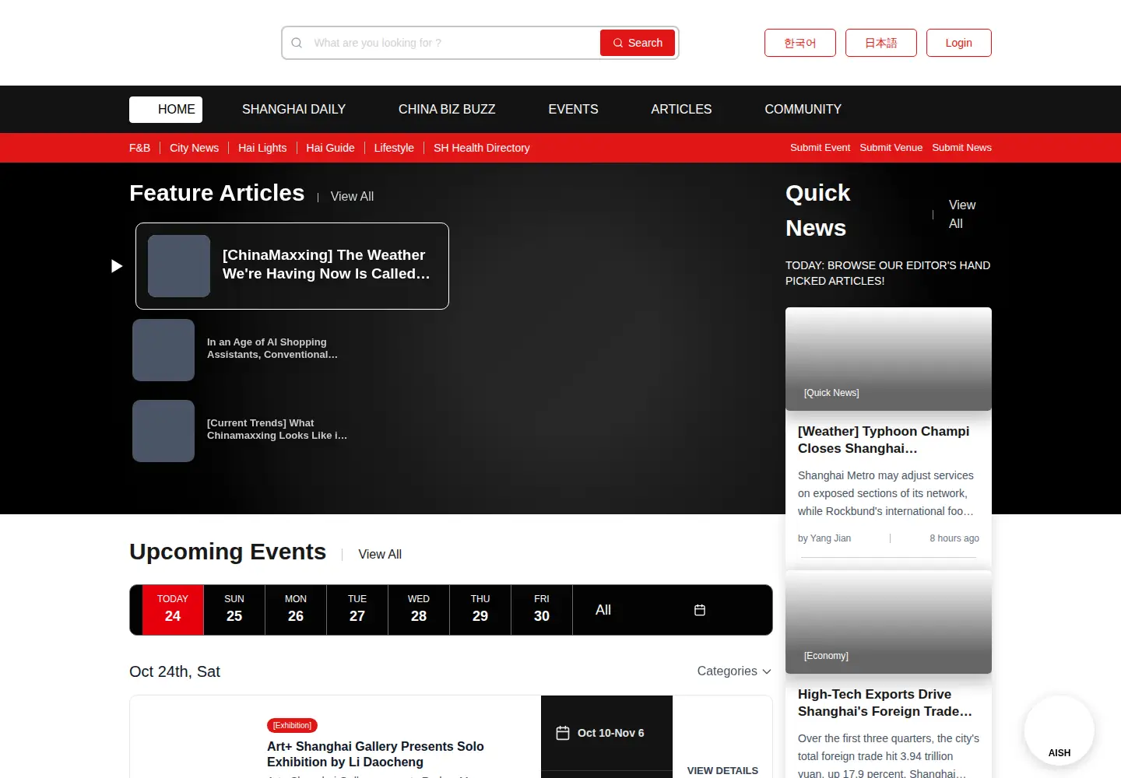Open the AISH chat bubble
Image resolution: width=1121 pixels, height=778 pixels.
[x=1060, y=731]
